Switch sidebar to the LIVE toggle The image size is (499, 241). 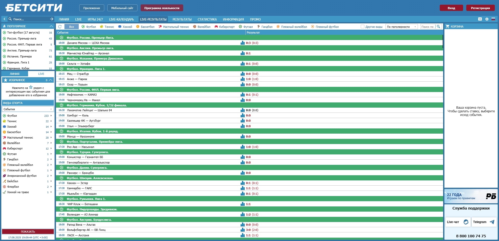pyautogui.click(x=41, y=74)
